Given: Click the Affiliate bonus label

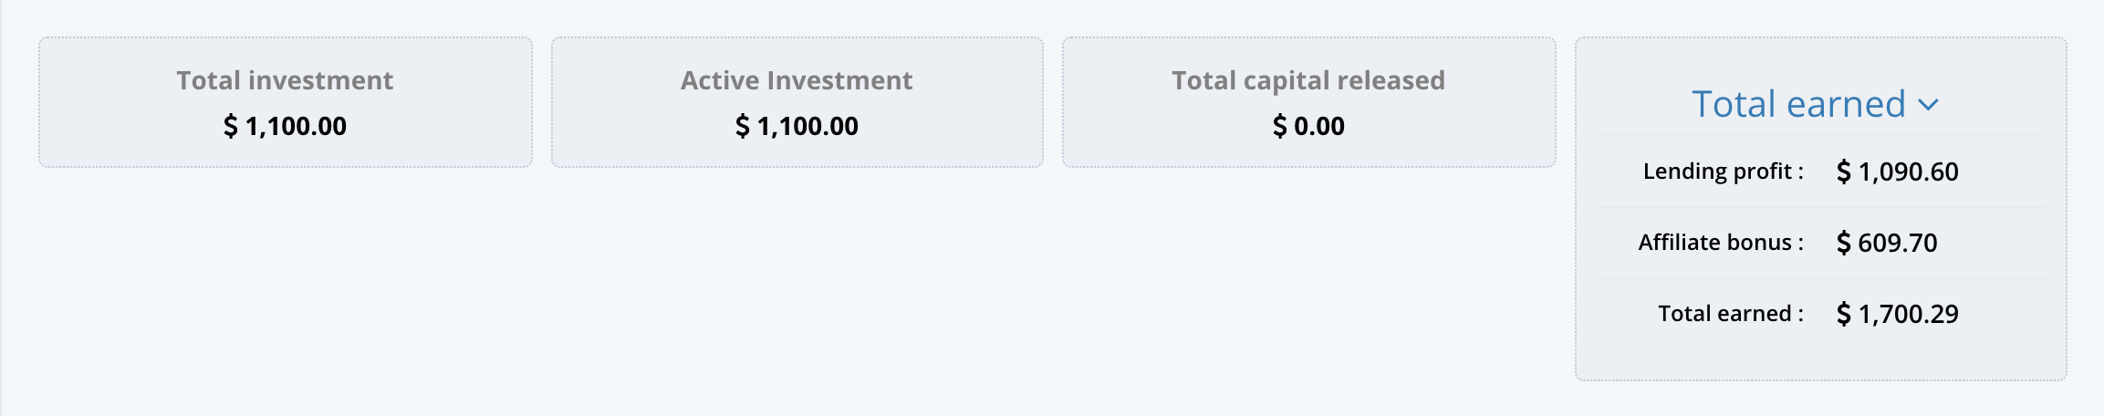Looking at the screenshot, I should click(x=1721, y=243).
